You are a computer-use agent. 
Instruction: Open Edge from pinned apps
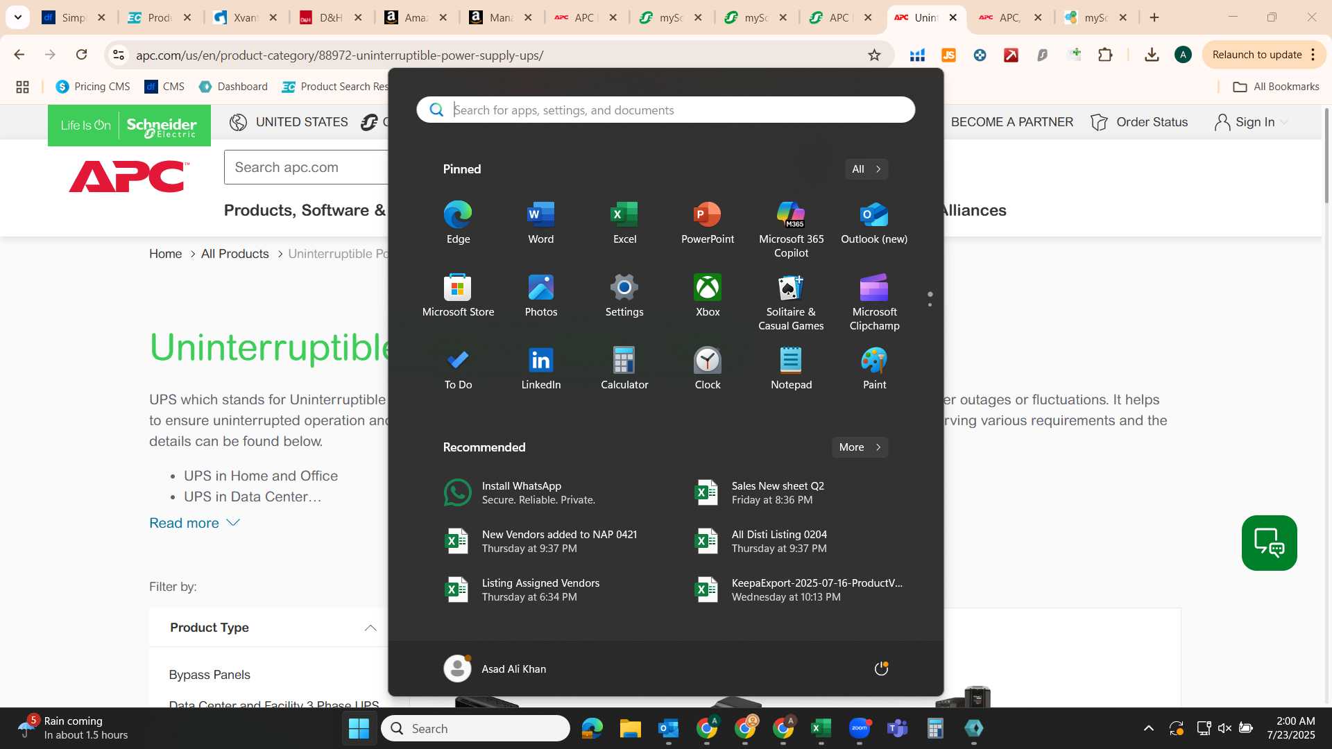coord(458,223)
